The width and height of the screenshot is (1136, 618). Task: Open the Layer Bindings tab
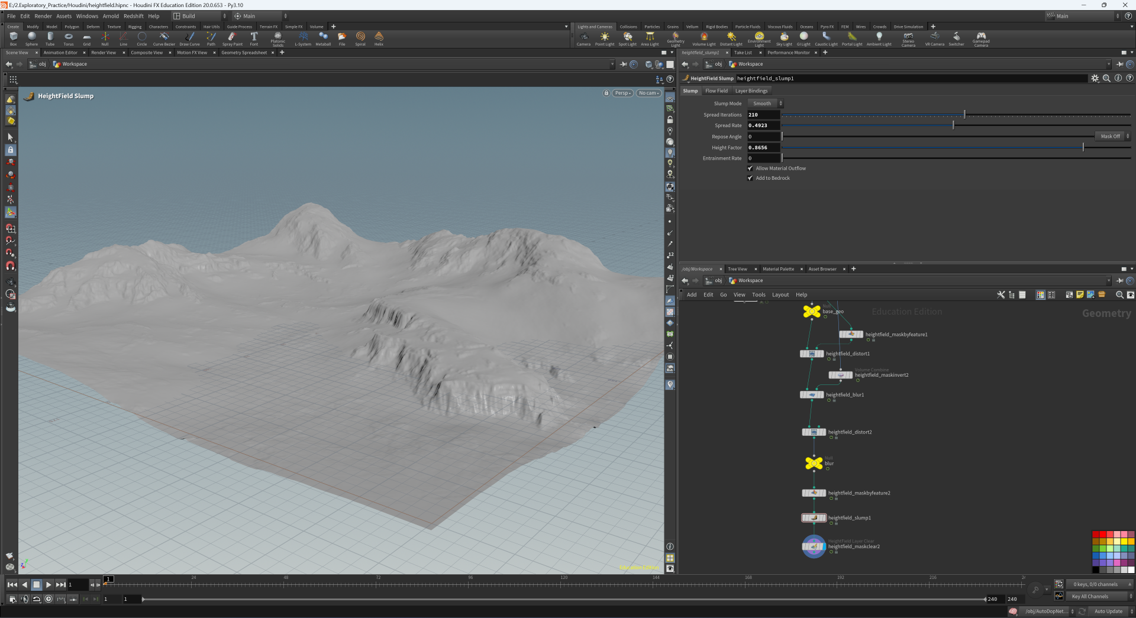[x=751, y=91]
